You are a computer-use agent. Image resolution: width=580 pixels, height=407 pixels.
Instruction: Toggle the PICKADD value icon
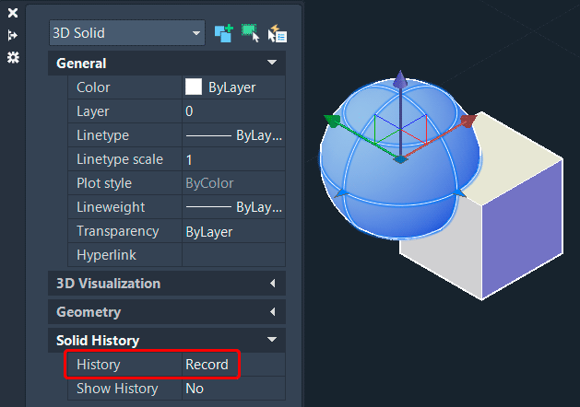pos(224,33)
